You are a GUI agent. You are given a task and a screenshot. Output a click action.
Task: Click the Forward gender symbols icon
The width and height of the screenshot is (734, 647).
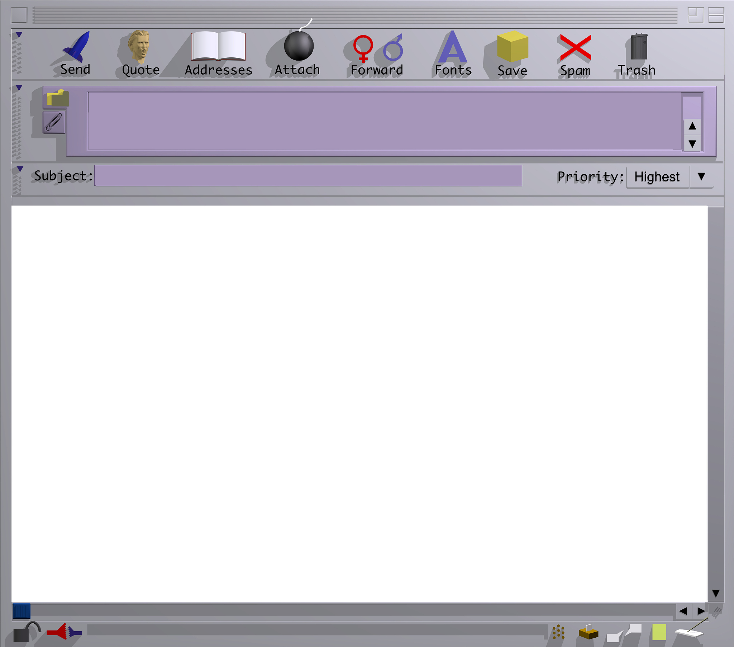tap(377, 48)
